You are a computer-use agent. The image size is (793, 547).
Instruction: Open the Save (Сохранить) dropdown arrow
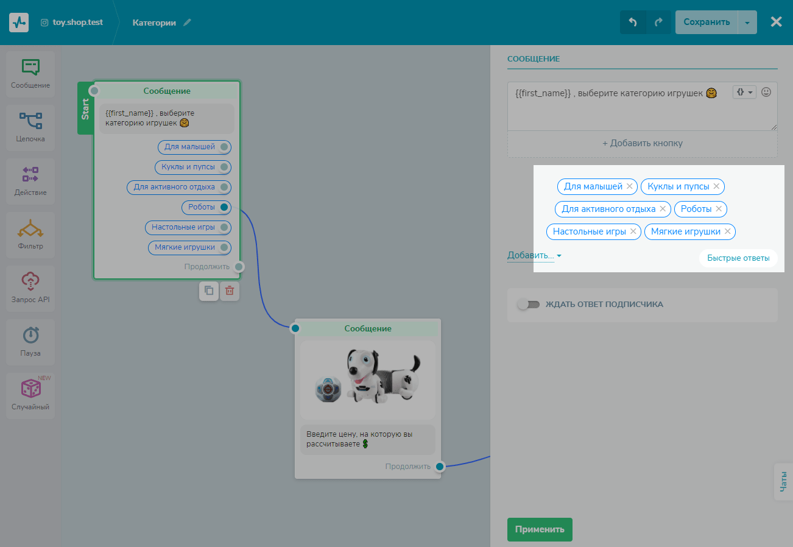747,23
